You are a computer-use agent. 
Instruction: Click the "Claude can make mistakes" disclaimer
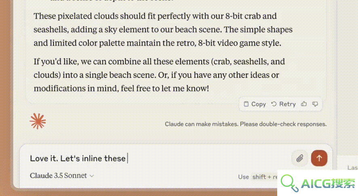(246, 124)
